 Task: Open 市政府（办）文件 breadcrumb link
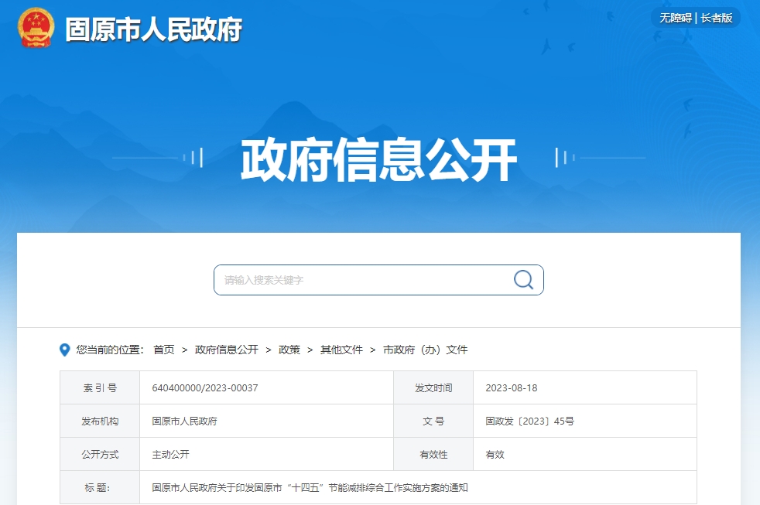(426, 350)
